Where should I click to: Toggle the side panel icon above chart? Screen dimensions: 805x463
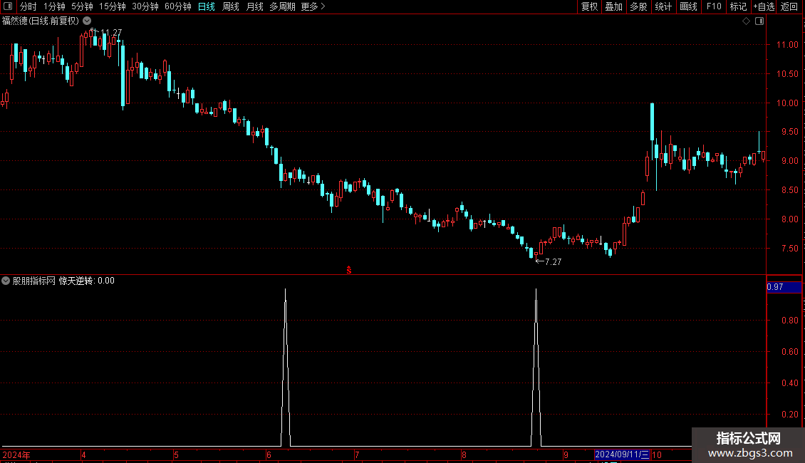pyautogui.click(x=759, y=21)
